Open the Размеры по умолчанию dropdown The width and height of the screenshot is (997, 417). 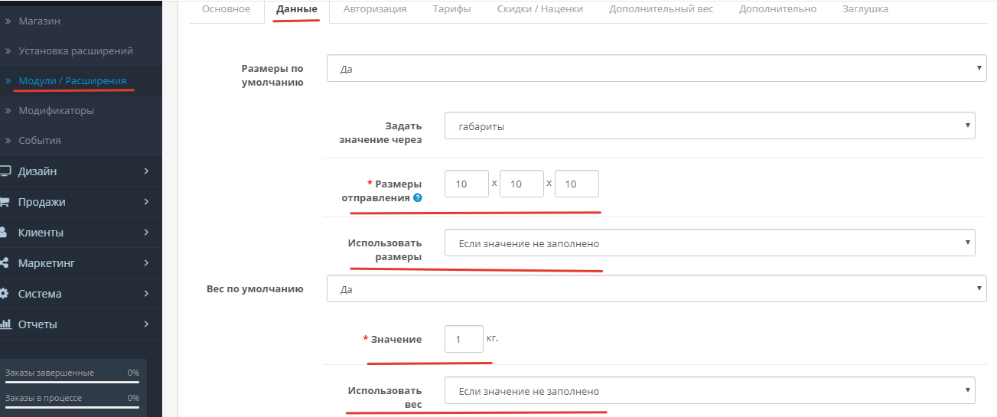(x=656, y=69)
